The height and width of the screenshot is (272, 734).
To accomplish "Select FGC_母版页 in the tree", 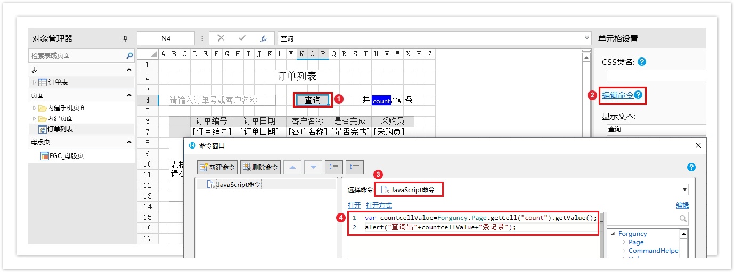I will [x=67, y=156].
